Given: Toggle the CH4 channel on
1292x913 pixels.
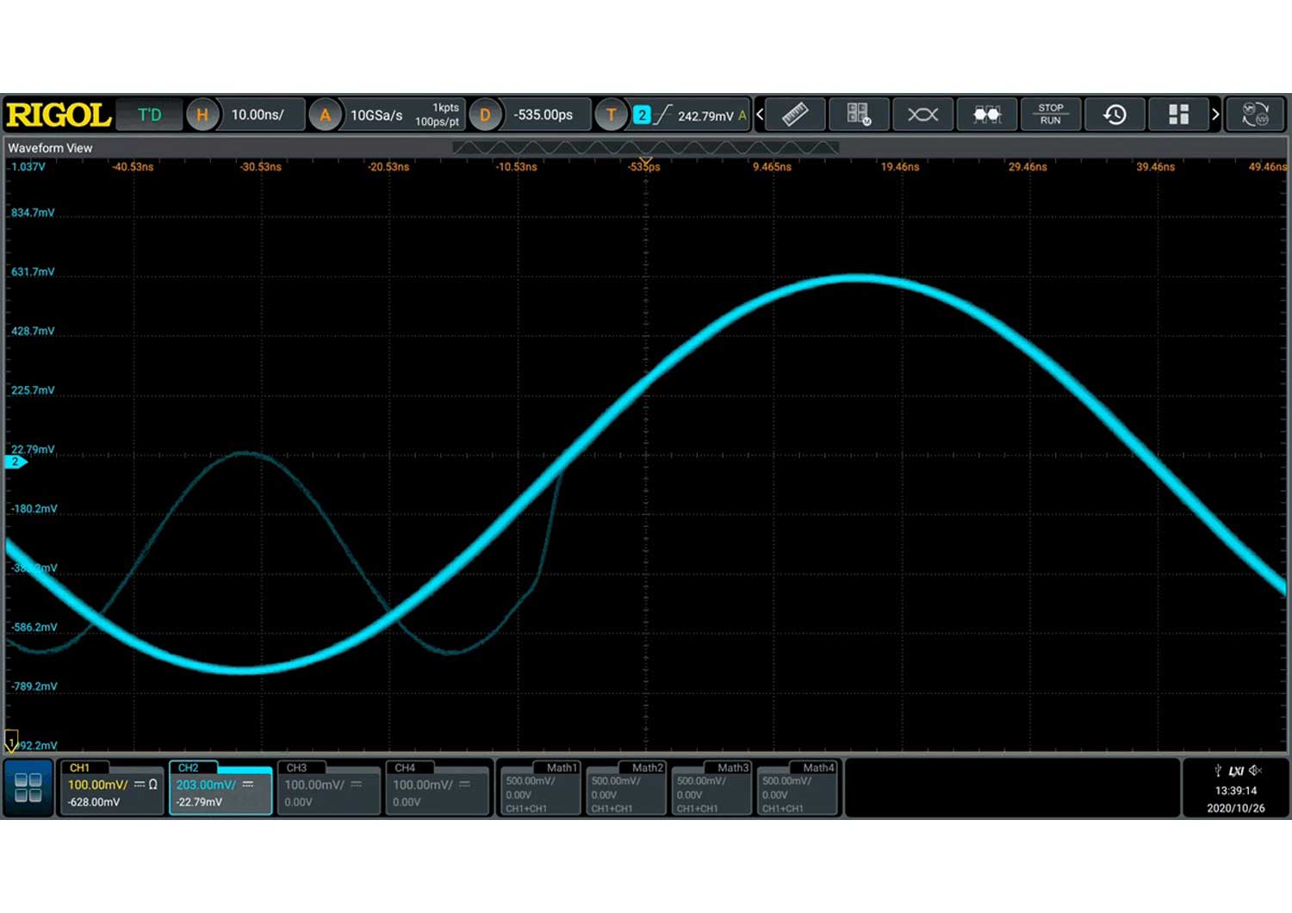Looking at the screenshot, I should [x=438, y=787].
